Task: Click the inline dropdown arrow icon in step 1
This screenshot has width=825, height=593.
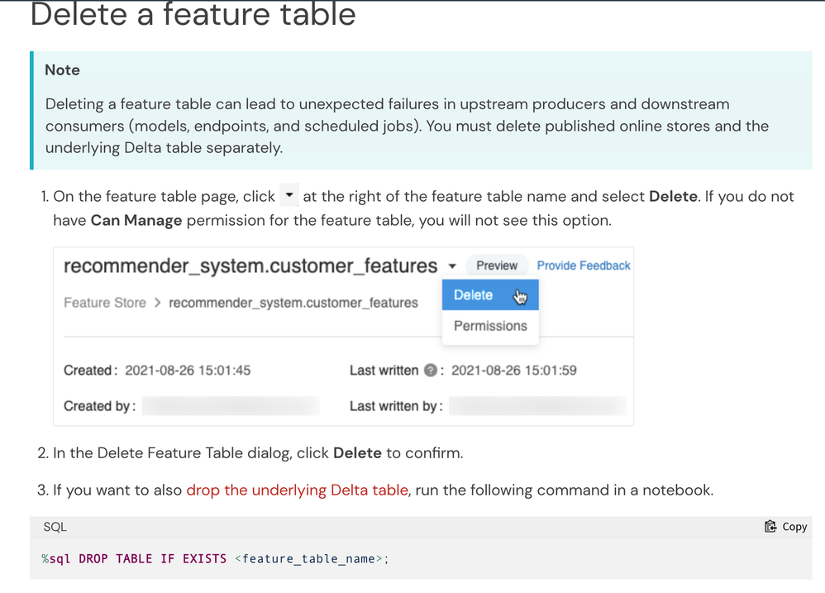Action: (289, 196)
